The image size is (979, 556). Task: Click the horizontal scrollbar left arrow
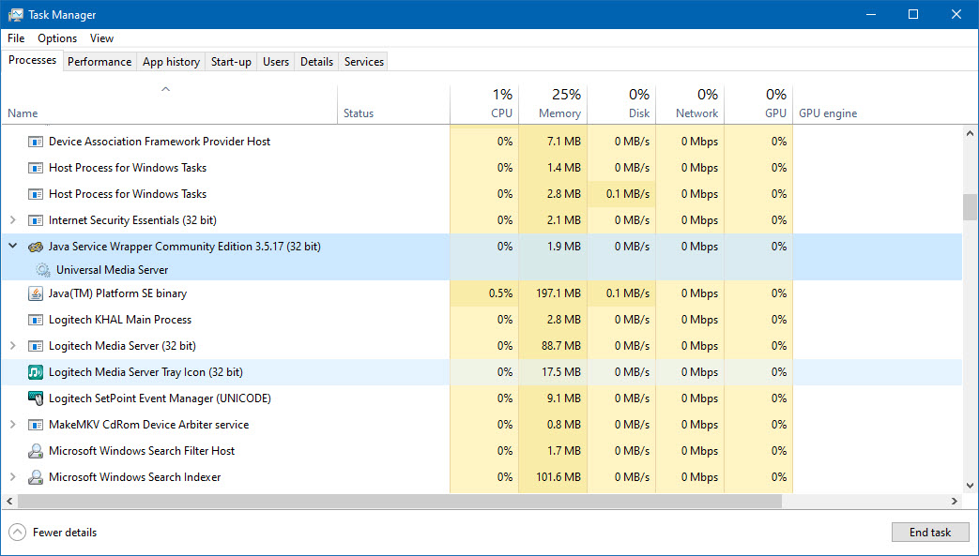pyautogui.click(x=9, y=501)
